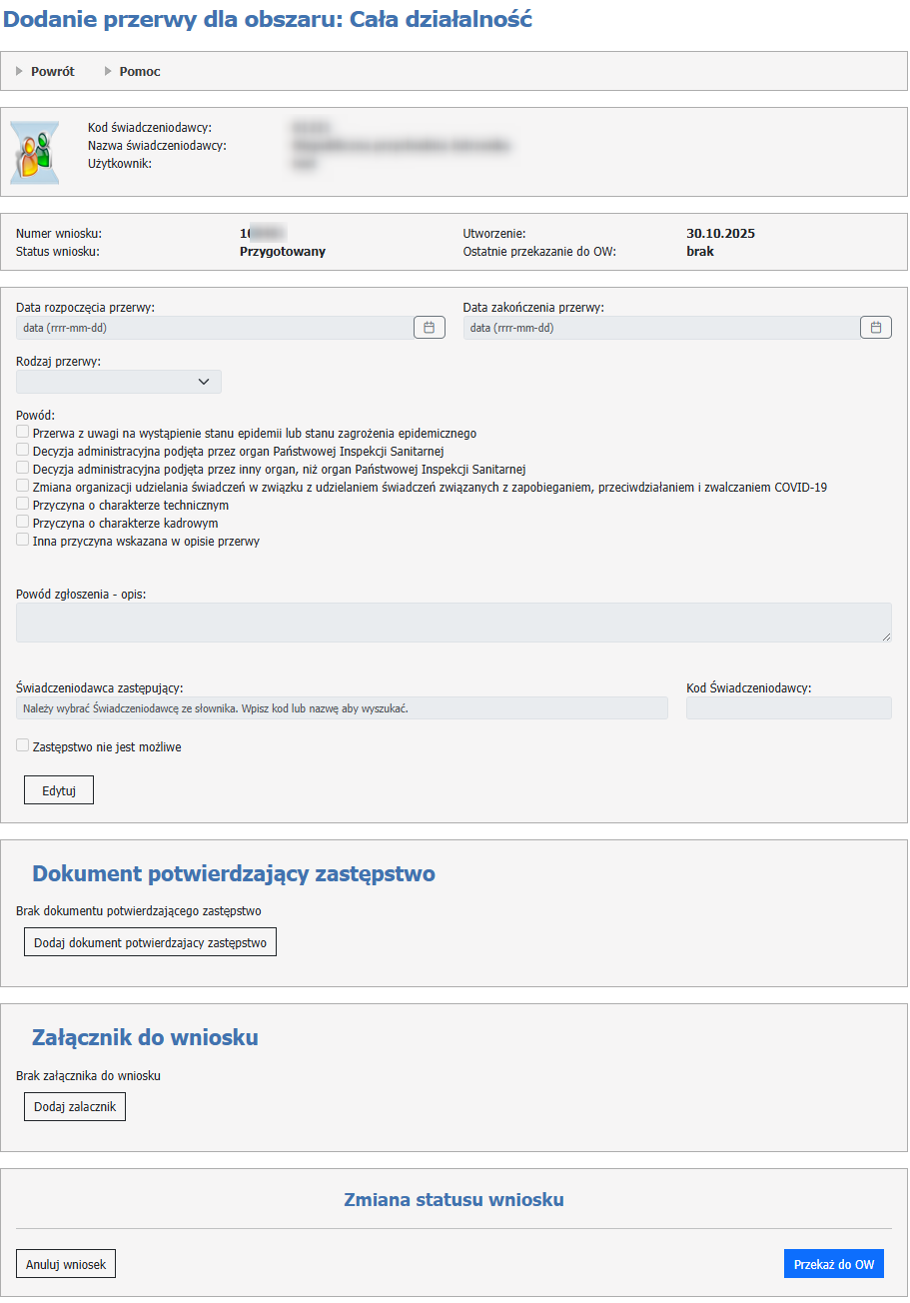Open Pomoc help menu item
Viewport: 910px width, 1303px height.
pos(140,72)
